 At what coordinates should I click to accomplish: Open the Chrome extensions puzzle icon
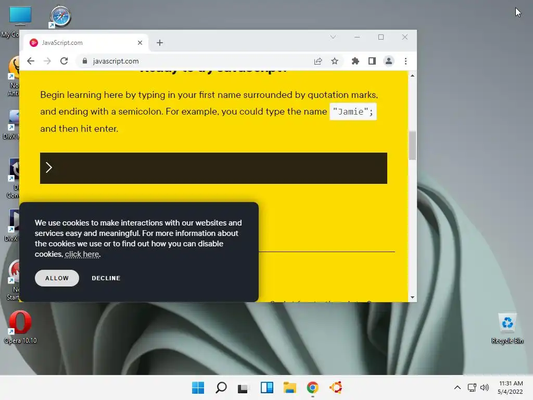pos(355,61)
